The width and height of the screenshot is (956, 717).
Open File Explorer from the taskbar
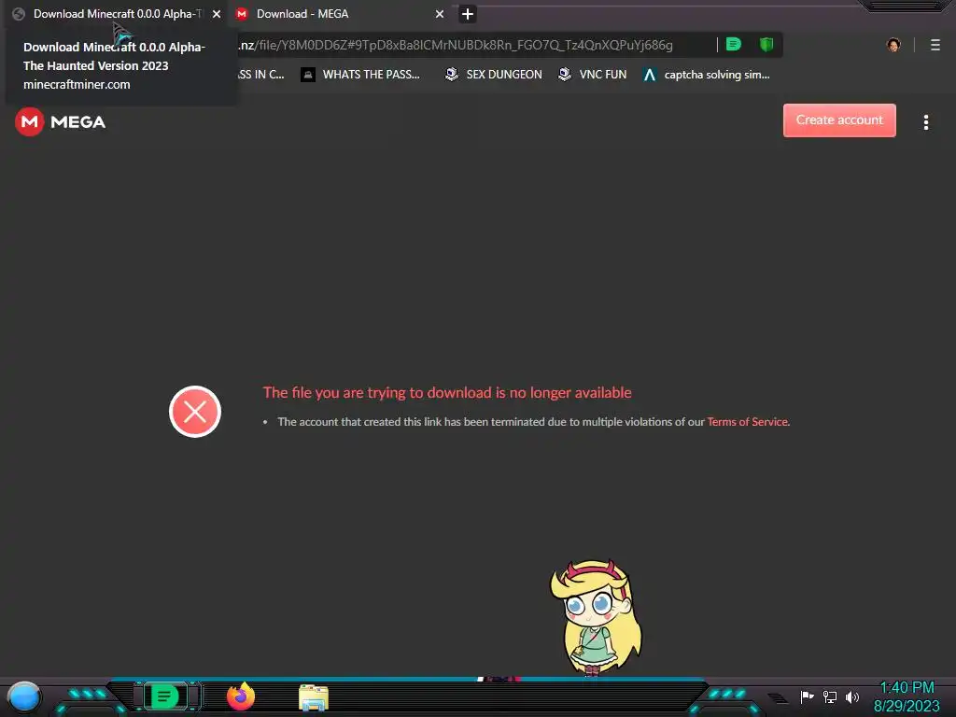314,696
